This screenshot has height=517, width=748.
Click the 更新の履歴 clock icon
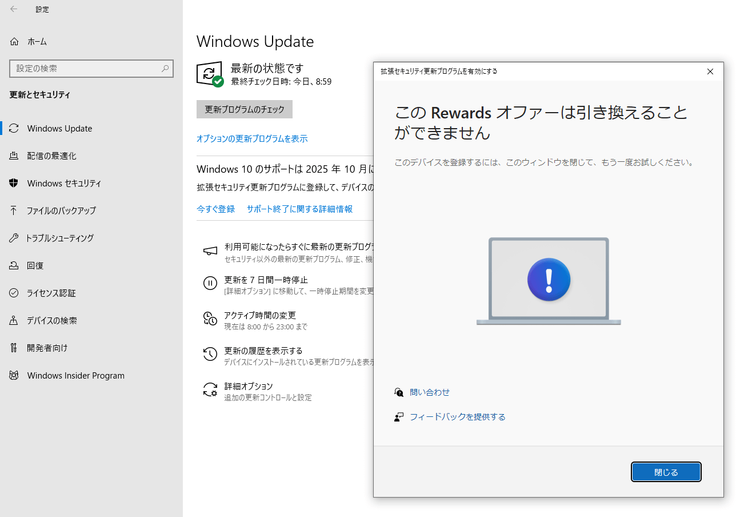210,354
